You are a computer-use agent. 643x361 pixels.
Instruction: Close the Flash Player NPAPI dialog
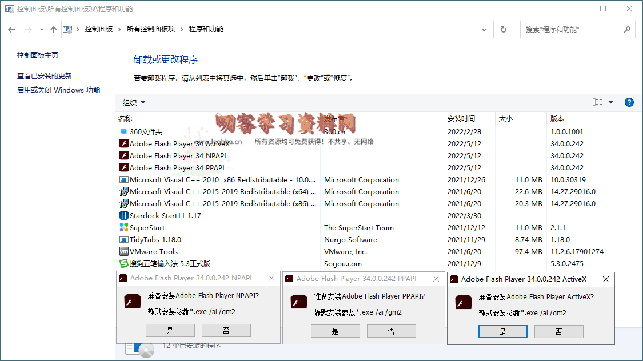tap(271, 278)
